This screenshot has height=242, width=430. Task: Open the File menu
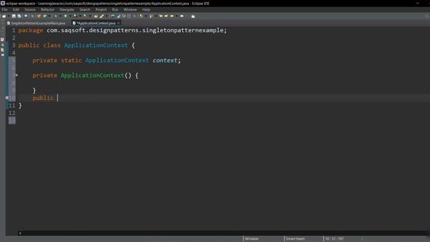click(5, 9)
